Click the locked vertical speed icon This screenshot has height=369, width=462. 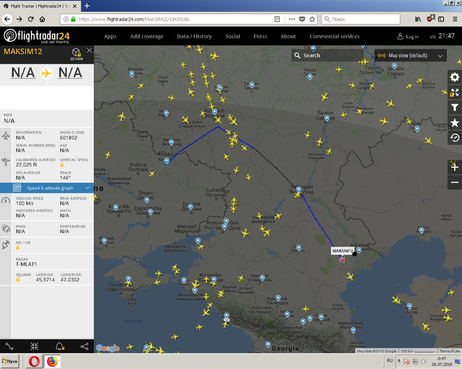pos(62,165)
